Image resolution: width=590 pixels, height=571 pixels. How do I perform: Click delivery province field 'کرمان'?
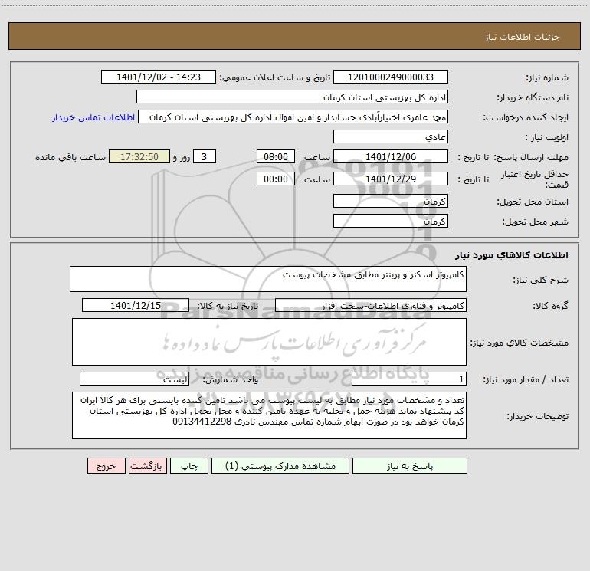(x=391, y=201)
